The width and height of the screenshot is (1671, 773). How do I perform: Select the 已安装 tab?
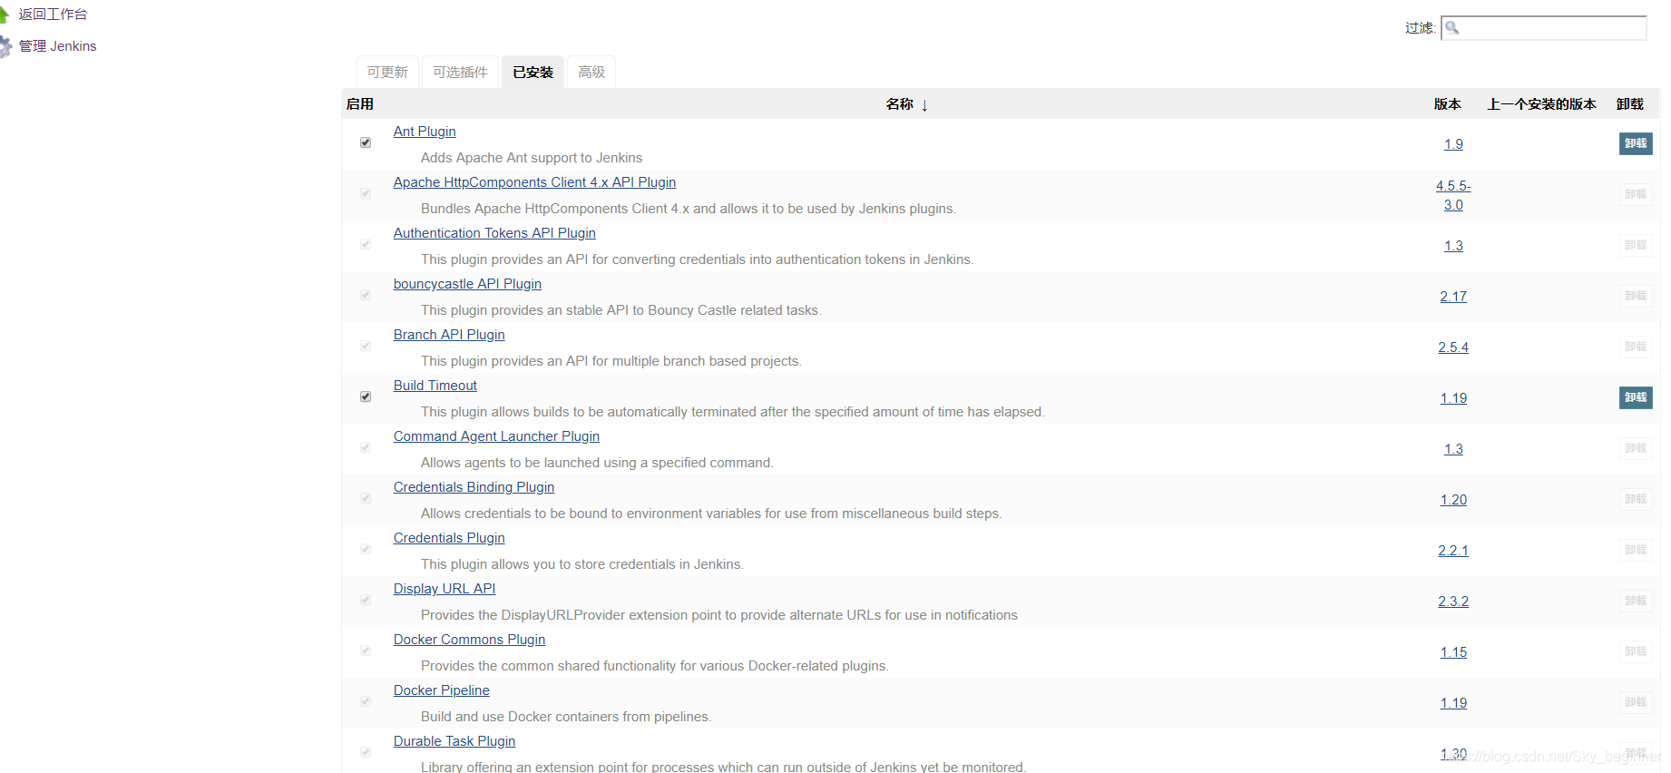(x=533, y=73)
